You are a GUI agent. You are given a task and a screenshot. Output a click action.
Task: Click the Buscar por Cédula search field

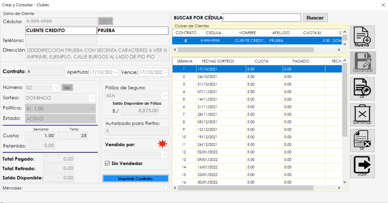[261, 18]
